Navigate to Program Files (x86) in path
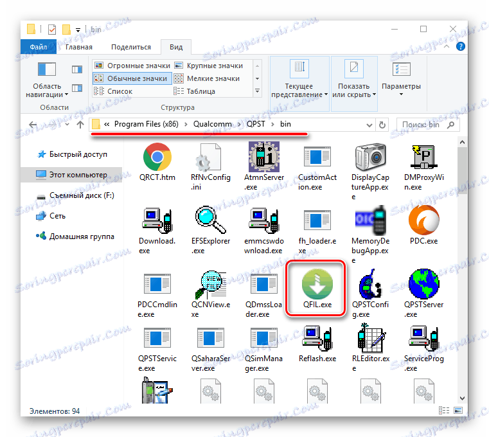This screenshot has height=437, width=489. pos(147,124)
